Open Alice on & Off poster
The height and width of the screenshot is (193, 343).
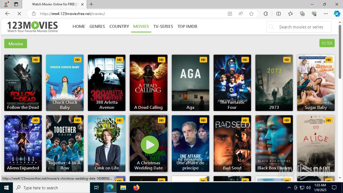tap(316, 143)
